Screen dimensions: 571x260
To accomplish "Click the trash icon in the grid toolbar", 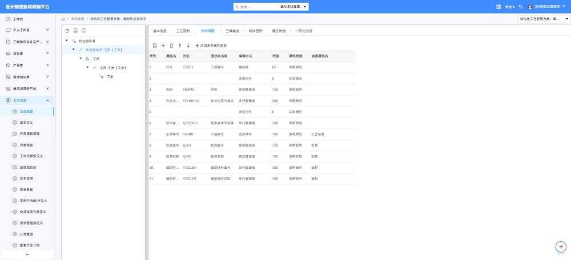I will point(171,46).
